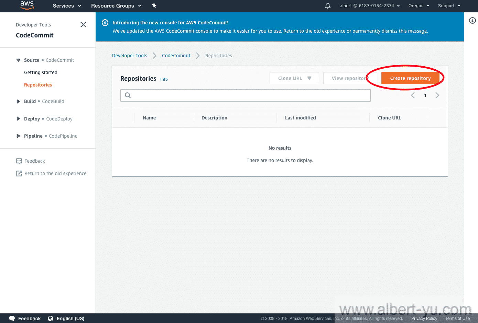Go to Developer Tools breadcrumb
This screenshot has width=478, height=323.
point(130,56)
